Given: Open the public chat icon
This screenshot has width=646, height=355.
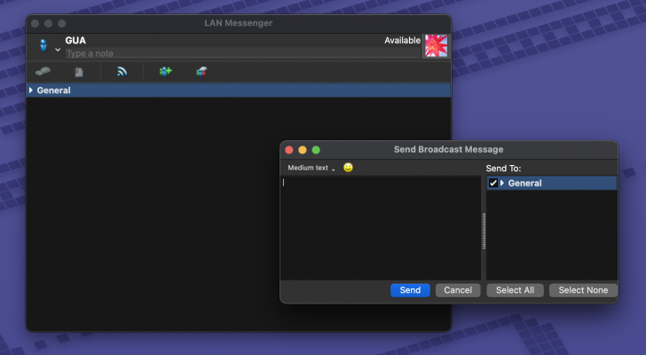Looking at the screenshot, I should (201, 72).
